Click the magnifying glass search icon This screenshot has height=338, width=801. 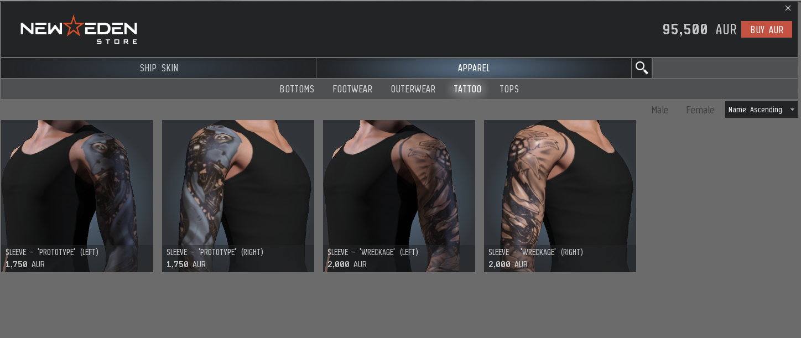pos(642,68)
